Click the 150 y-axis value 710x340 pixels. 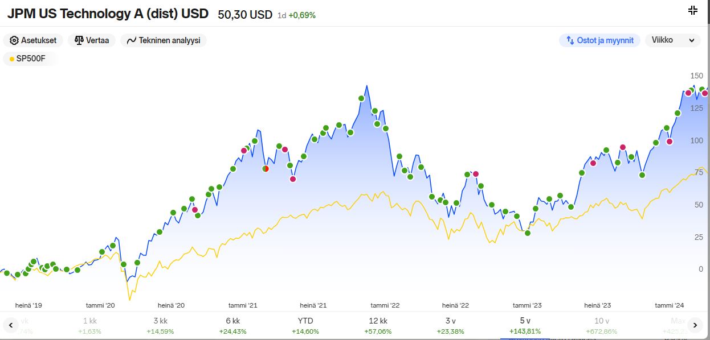696,76
